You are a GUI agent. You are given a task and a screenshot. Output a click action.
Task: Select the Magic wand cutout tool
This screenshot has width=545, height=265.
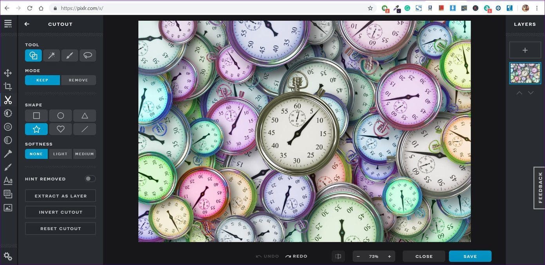51,56
